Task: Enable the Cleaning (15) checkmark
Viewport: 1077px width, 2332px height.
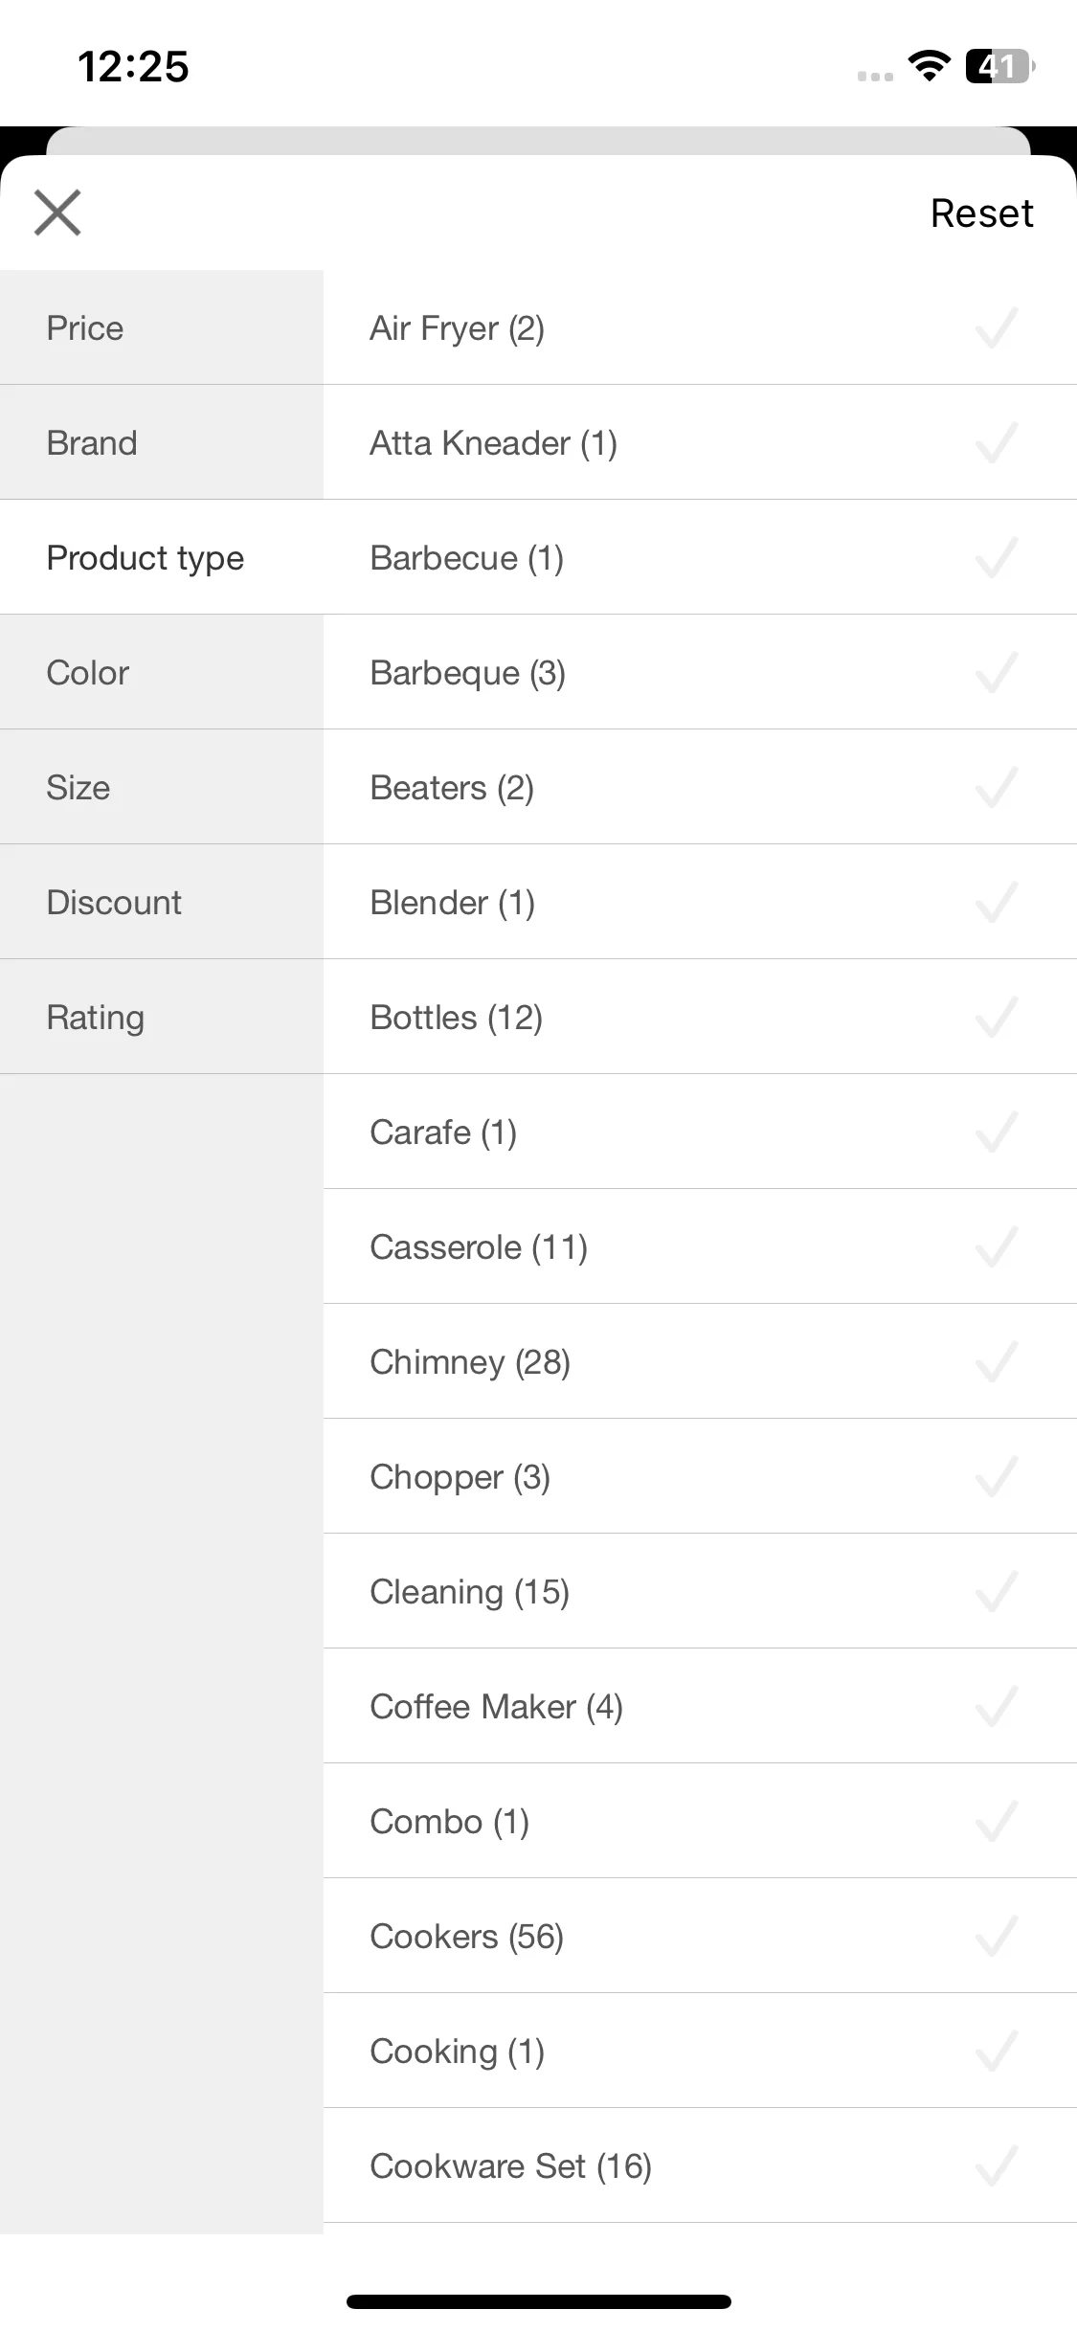Action: click(996, 1591)
